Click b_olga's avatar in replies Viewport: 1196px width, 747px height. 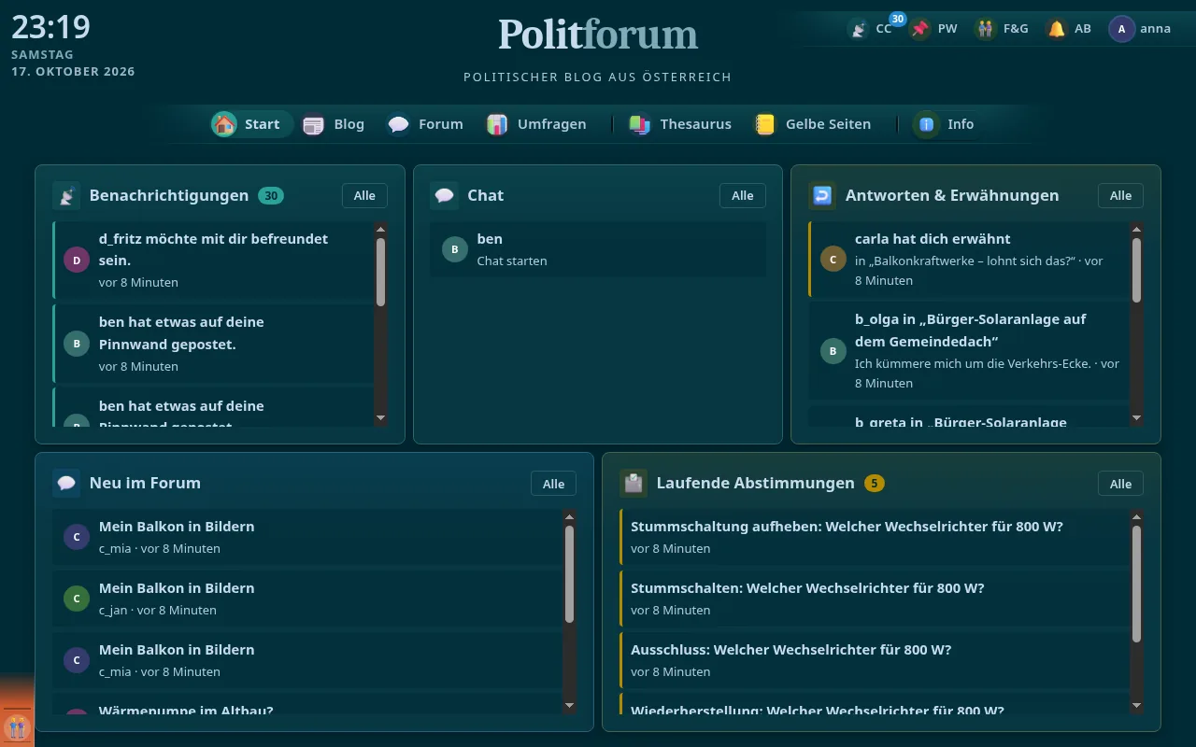(x=833, y=351)
